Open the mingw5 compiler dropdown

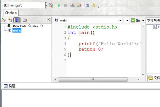46,5
